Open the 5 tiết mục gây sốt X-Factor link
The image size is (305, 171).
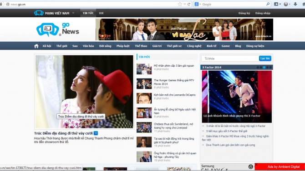(x=227, y=131)
